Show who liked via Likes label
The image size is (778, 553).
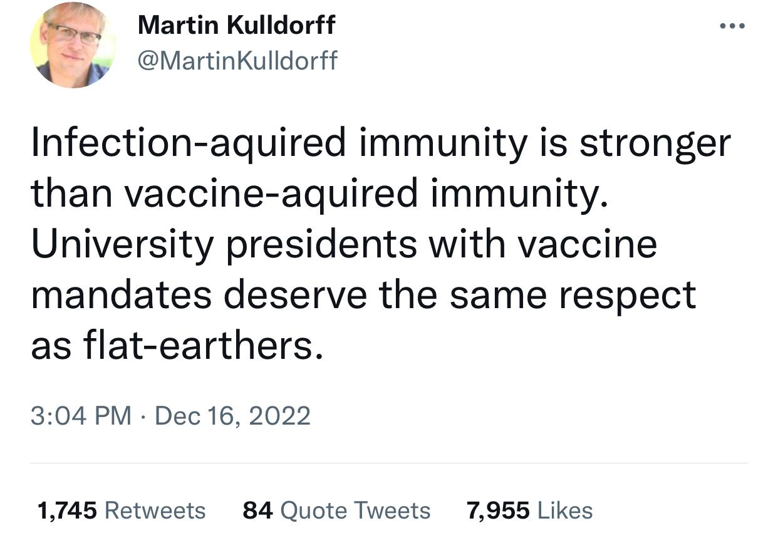click(565, 510)
